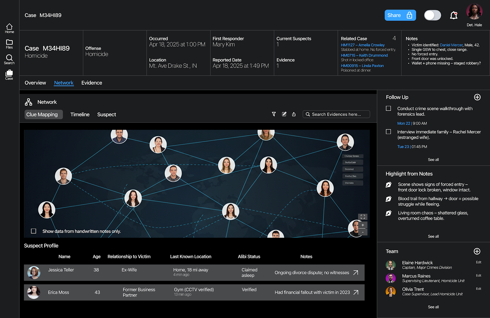The height and width of the screenshot is (318, 490).
Task: Switch to the Overview tab
Action: [35, 83]
